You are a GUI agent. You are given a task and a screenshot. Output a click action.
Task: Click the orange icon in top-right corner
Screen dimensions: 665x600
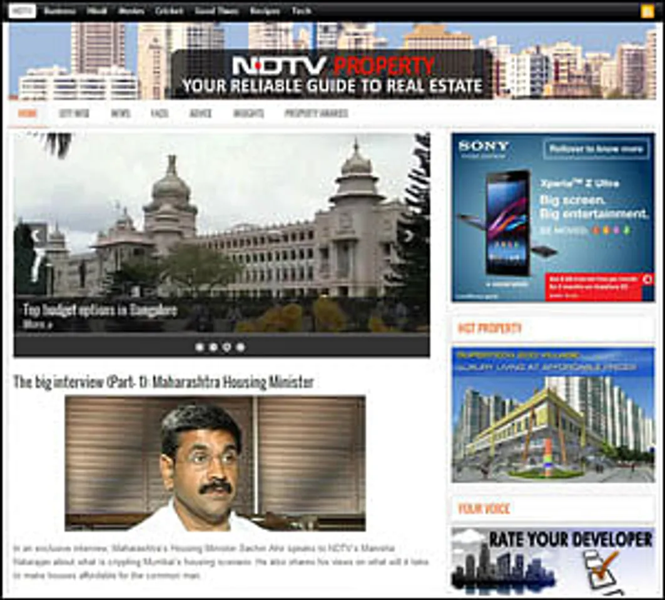[x=647, y=11]
